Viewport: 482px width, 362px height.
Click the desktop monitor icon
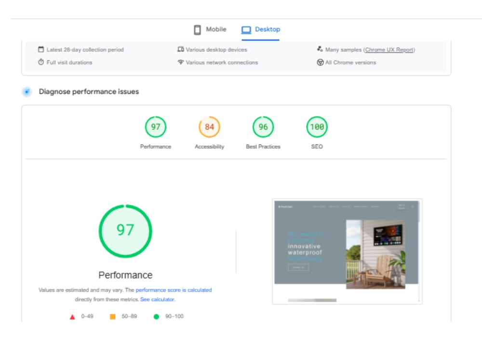point(246,29)
